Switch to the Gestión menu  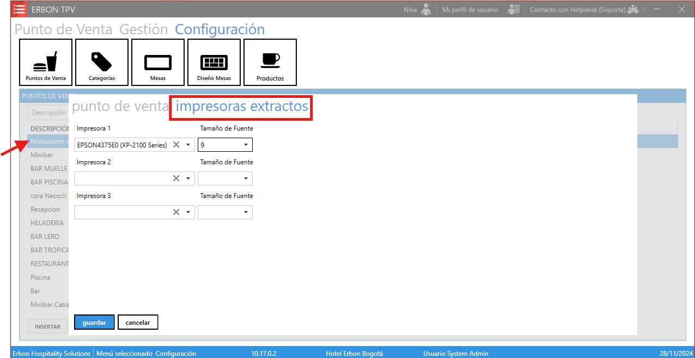coord(144,29)
